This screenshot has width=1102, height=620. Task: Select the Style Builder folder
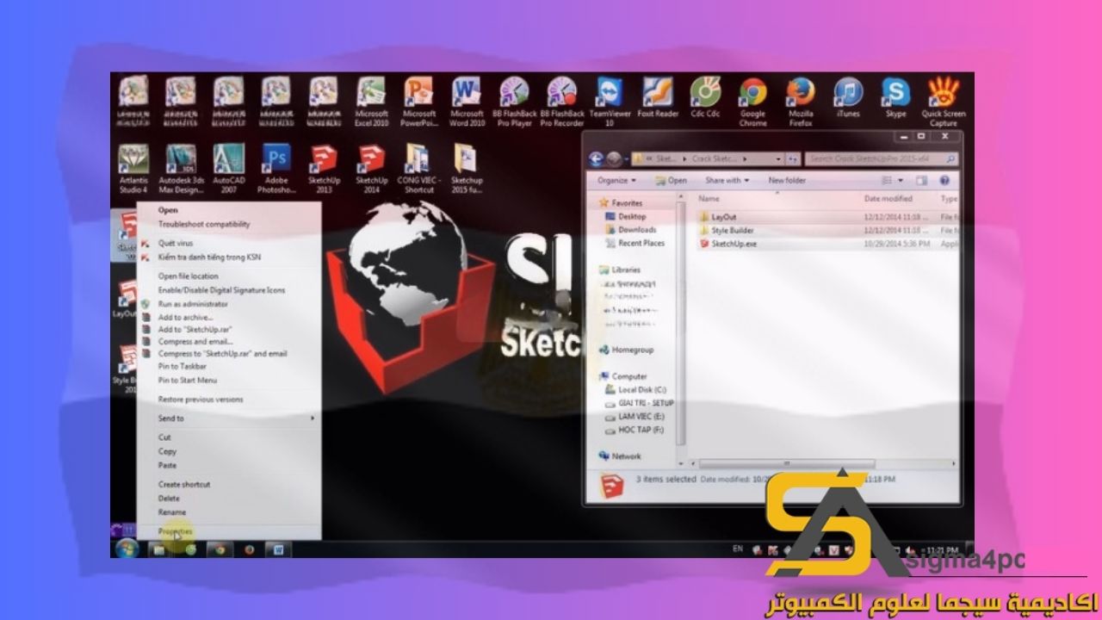click(727, 230)
